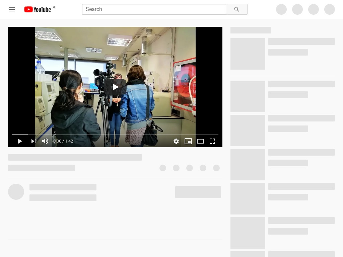Enter fullscreen mode
Image resolution: width=343 pixels, height=257 pixels.
[212, 141]
